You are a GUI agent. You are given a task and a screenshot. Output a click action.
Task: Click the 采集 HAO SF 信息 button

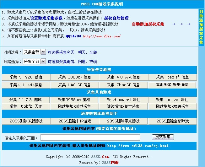pyautogui.click(x=75, y=85)
